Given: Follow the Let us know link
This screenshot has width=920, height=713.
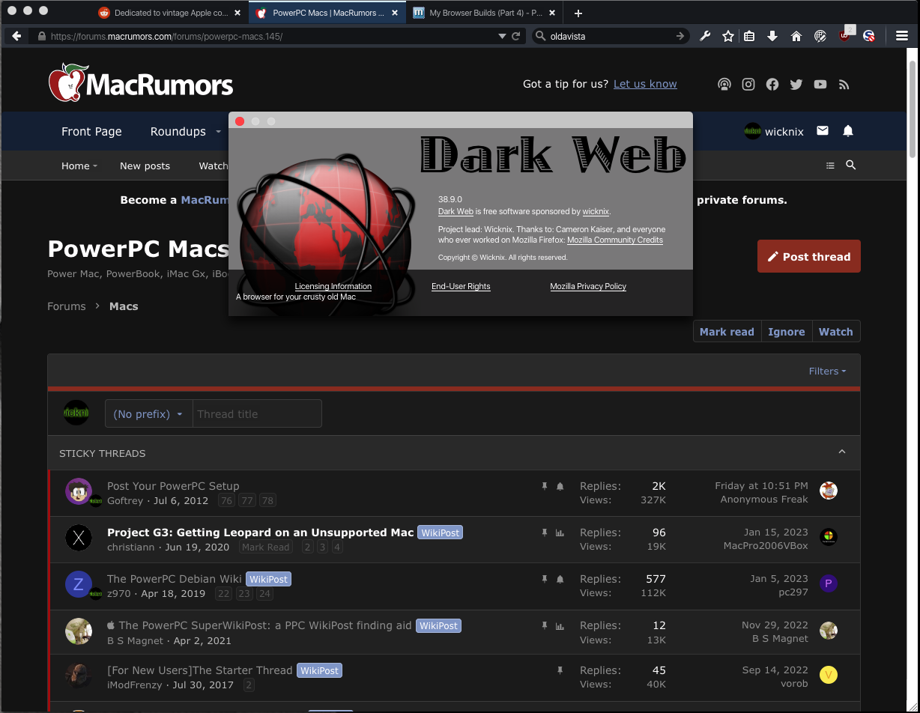Looking at the screenshot, I should coord(645,84).
